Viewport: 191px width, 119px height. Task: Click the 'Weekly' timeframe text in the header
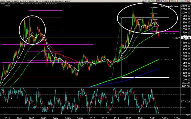8,2
